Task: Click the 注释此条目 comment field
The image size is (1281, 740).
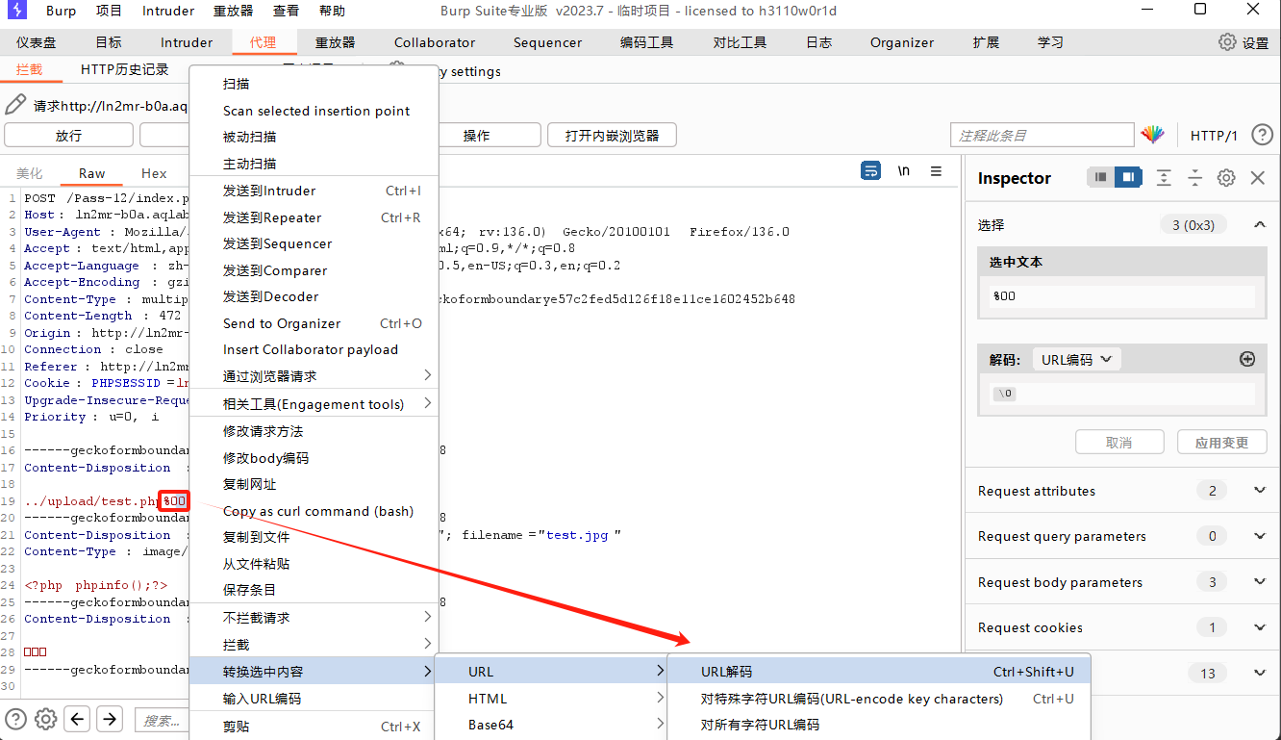Action: tap(1042, 135)
